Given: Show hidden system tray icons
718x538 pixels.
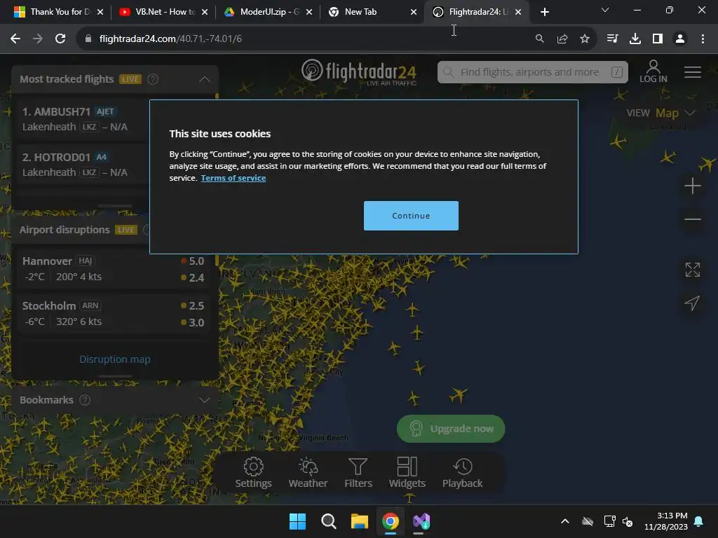Looking at the screenshot, I should [x=565, y=521].
